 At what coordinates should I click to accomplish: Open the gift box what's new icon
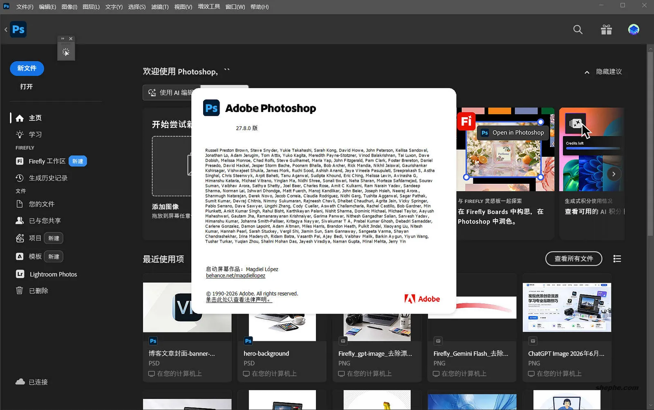[x=606, y=29]
